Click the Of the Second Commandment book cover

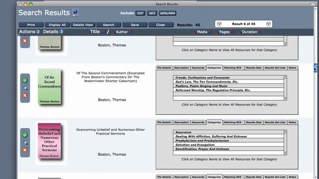(49, 87)
